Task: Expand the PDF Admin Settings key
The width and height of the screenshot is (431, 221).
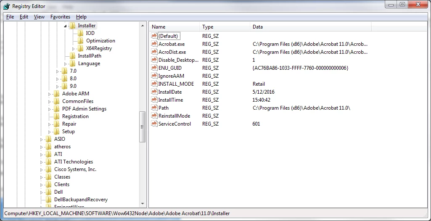Action: [49, 109]
